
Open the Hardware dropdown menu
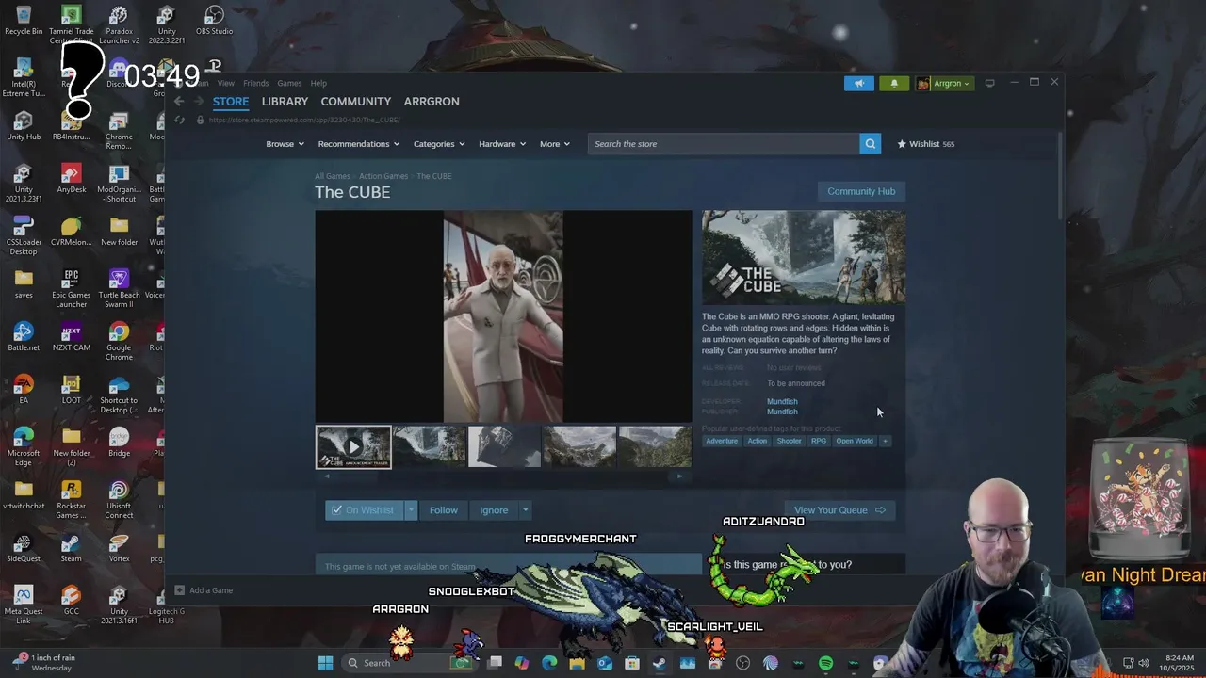click(503, 144)
